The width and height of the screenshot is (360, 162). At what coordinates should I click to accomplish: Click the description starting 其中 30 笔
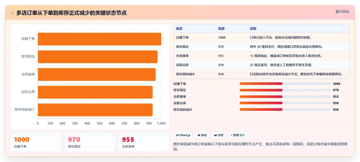pyautogui.click(x=287, y=47)
